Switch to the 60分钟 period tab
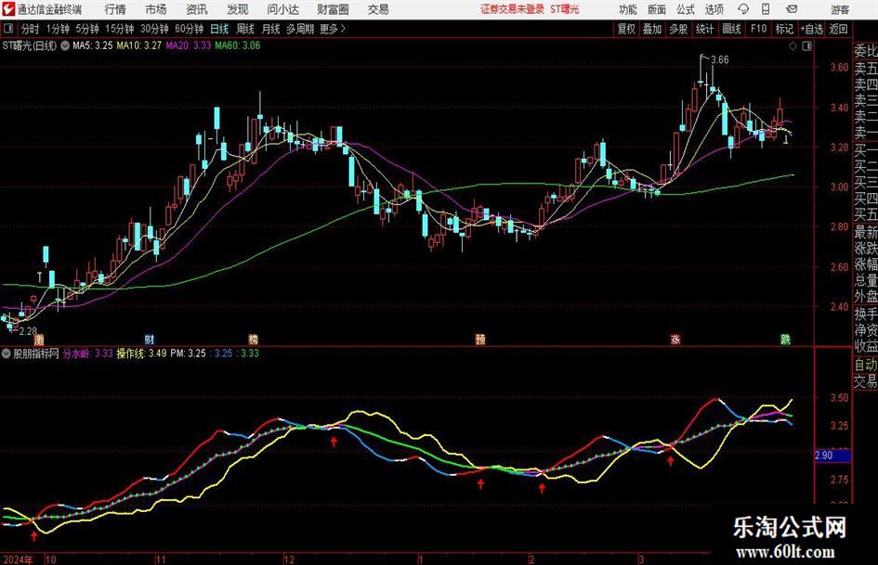The width and height of the screenshot is (878, 565). coord(189,29)
